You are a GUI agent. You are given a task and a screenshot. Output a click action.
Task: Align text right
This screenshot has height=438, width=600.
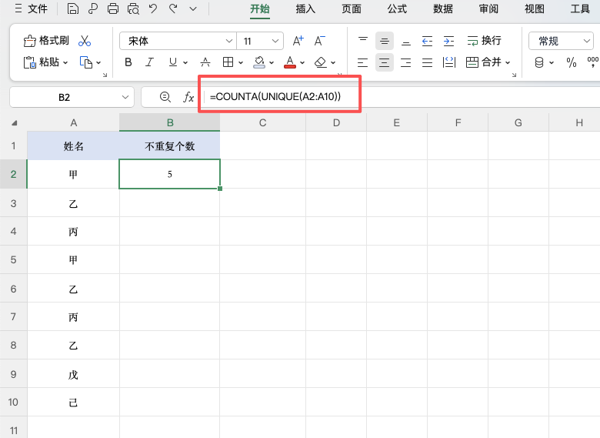(406, 62)
